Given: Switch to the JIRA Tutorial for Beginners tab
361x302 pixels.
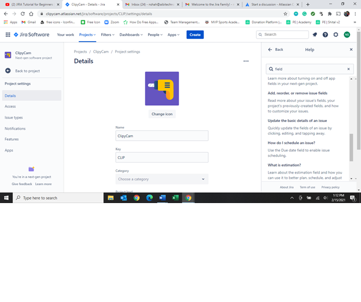Looking at the screenshot, I should tap(32, 5).
